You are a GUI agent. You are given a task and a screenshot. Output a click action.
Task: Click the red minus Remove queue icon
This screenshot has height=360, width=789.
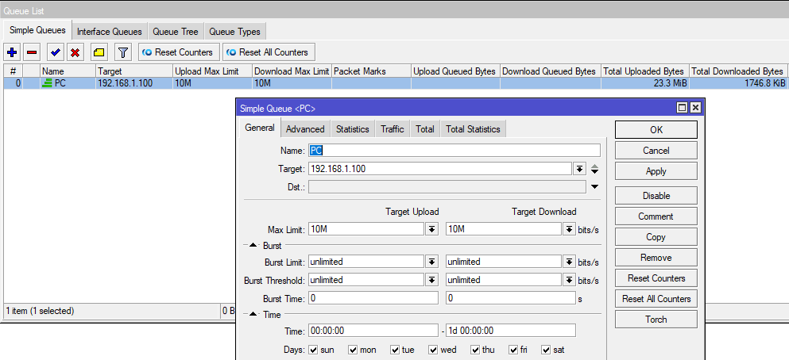(x=32, y=52)
